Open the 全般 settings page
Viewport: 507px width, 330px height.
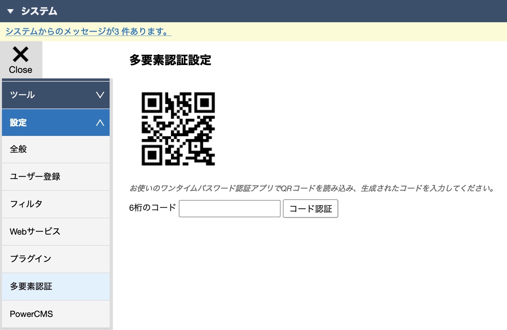(x=56, y=149)
